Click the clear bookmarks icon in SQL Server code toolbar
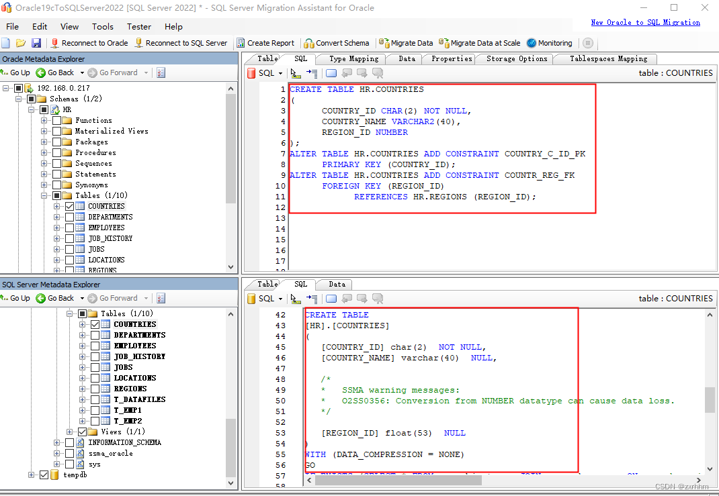 [x=378, y=299]
